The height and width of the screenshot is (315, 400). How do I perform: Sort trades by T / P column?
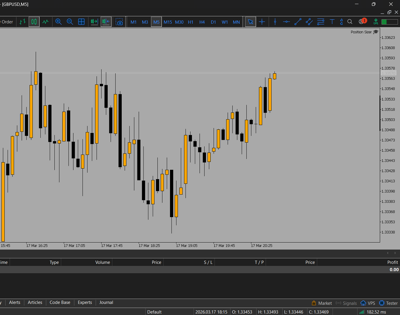click(240, 262)
